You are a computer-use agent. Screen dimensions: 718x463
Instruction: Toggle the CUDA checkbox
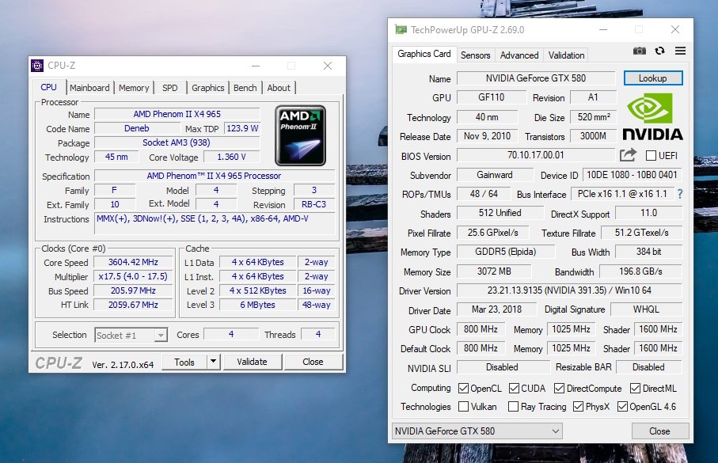[514, 389]
